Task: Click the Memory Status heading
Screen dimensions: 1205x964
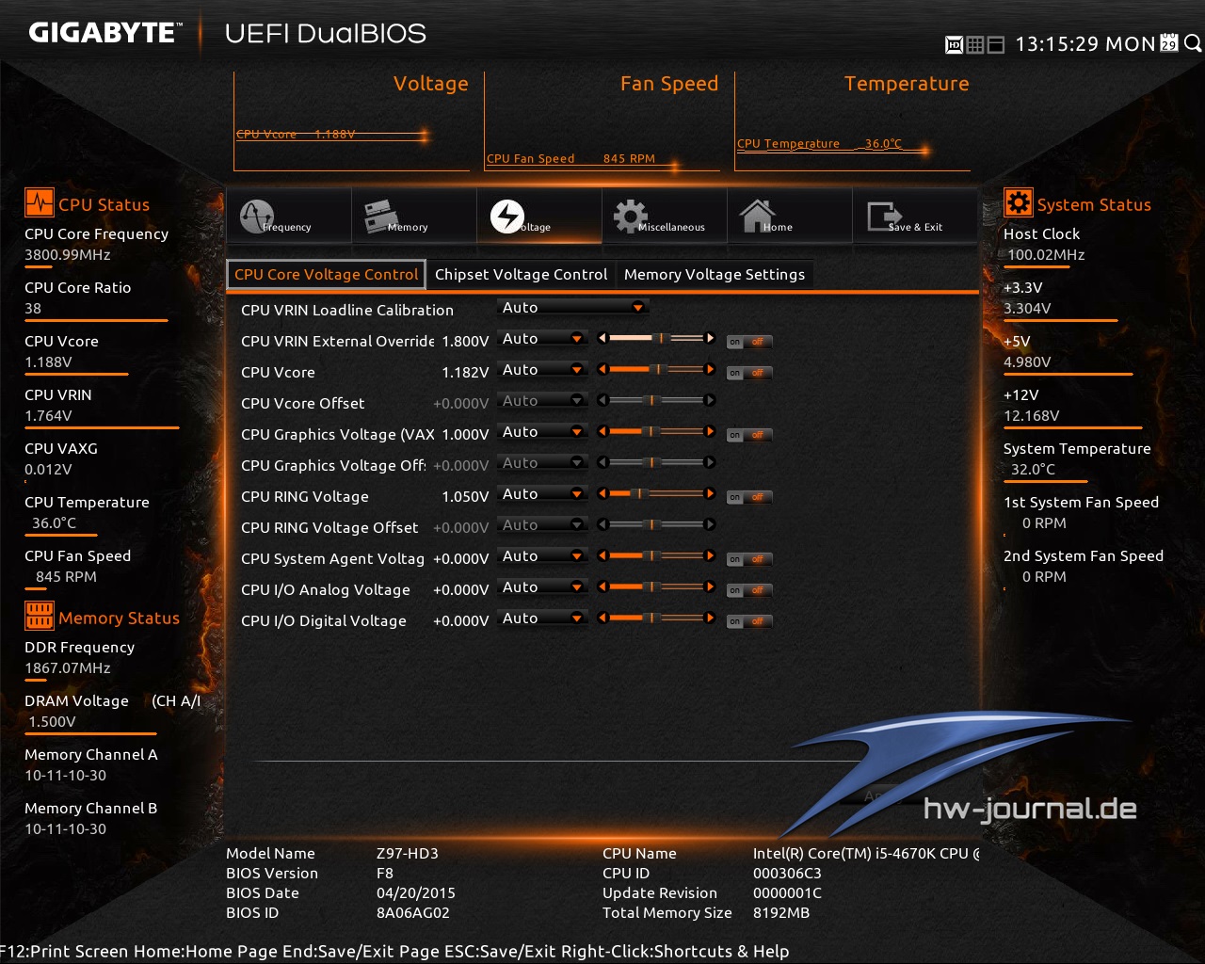Action: pos(120,618)
